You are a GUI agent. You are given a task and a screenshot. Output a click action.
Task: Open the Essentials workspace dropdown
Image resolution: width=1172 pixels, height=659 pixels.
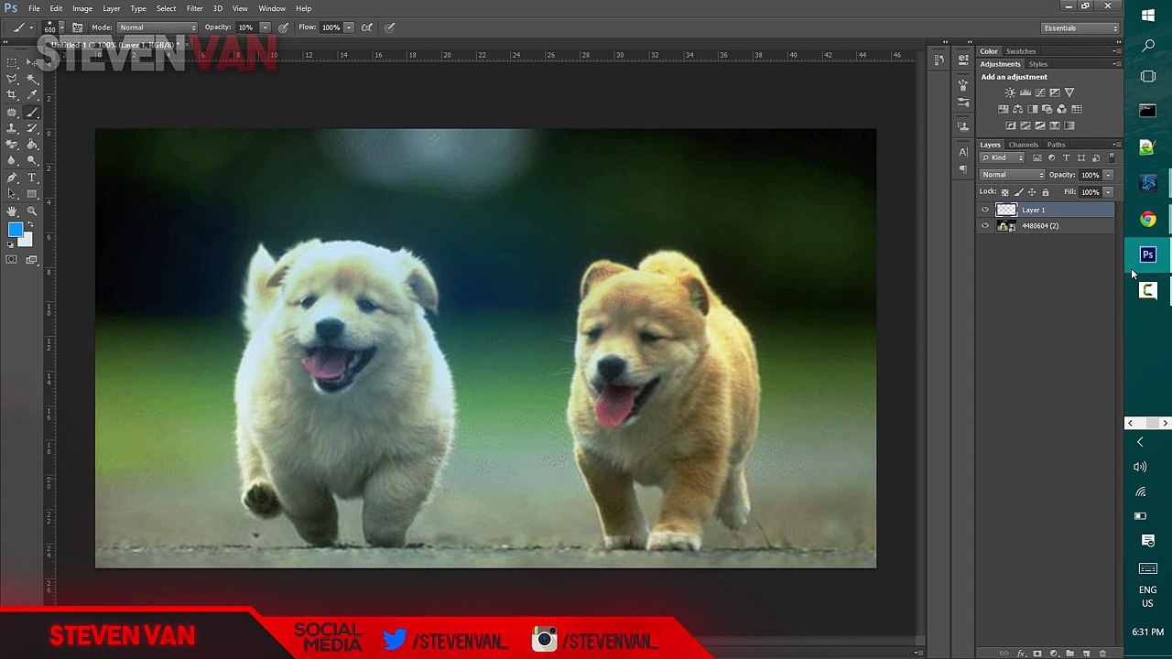[1081, 28]
